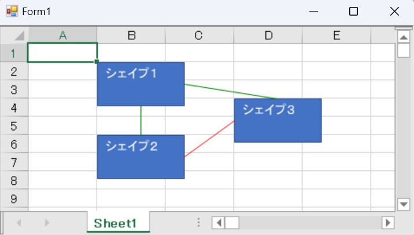
Task: Click the select-all corner triangle
Action: (x=20, y=36)
